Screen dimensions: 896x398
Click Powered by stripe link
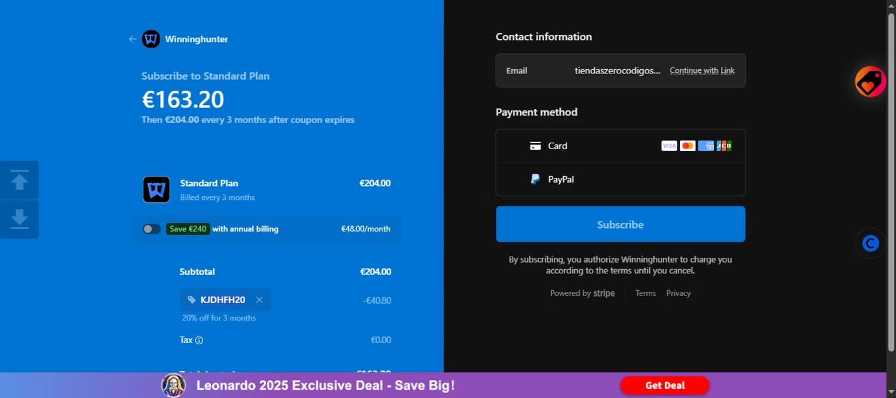click(x=582, y=294)
